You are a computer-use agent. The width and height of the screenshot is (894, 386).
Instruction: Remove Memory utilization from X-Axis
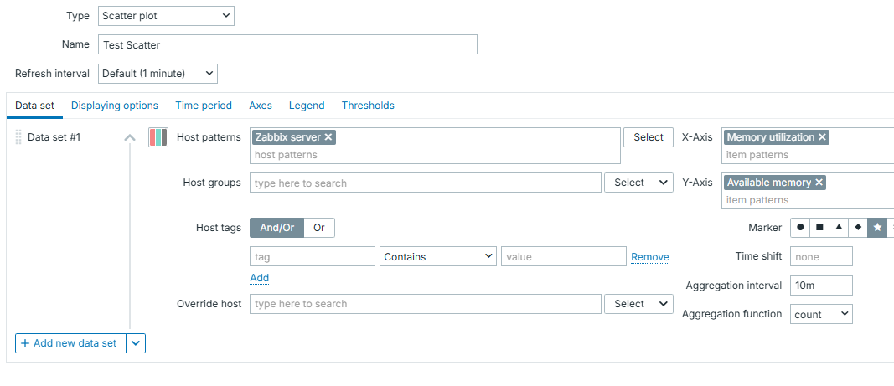[x=822, y=137]
